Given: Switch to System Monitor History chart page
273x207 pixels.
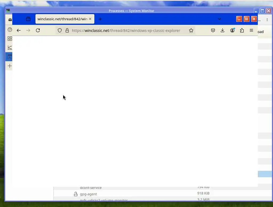Looking at the screenshot, I should click(x=10, y=48).
